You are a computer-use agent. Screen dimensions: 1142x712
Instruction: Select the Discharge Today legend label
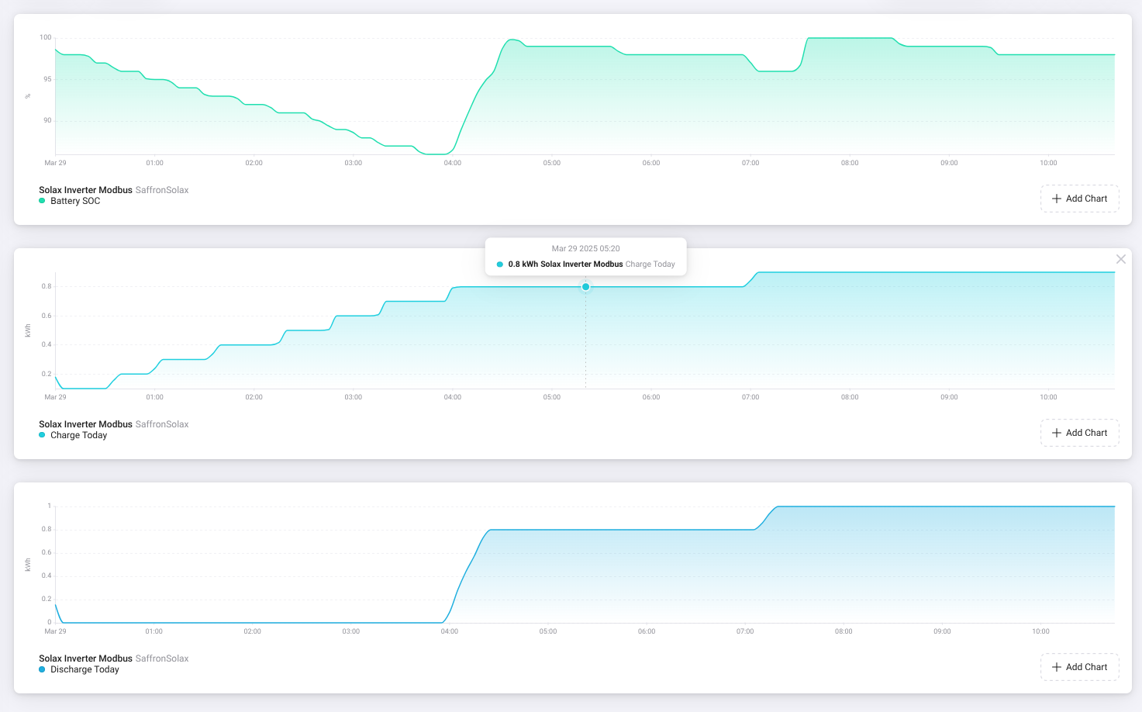(x=85, y=669)
